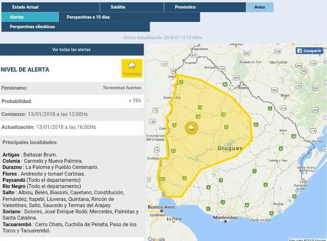Click the Uruguay country label on the map
The height and width of the screenshot is (241, 327).
[230, 148]
